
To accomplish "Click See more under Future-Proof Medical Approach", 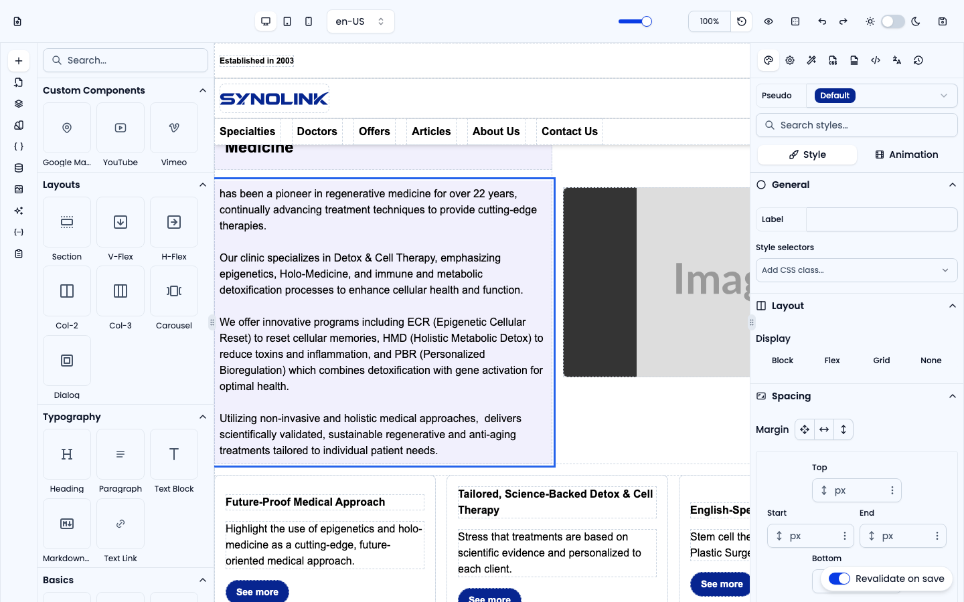I will pyautogui.click(x=257, y=592).
